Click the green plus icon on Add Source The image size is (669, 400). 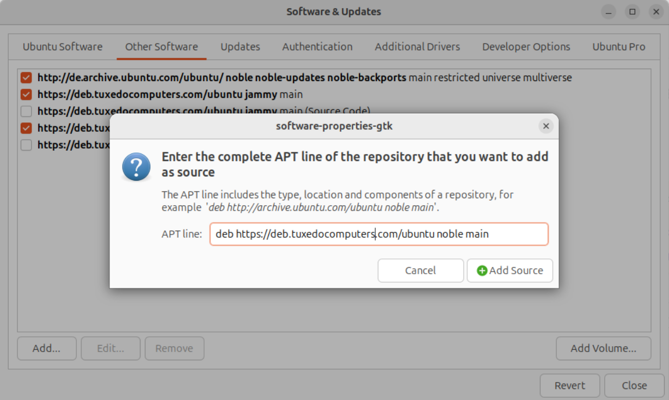[x=482, y=270]
